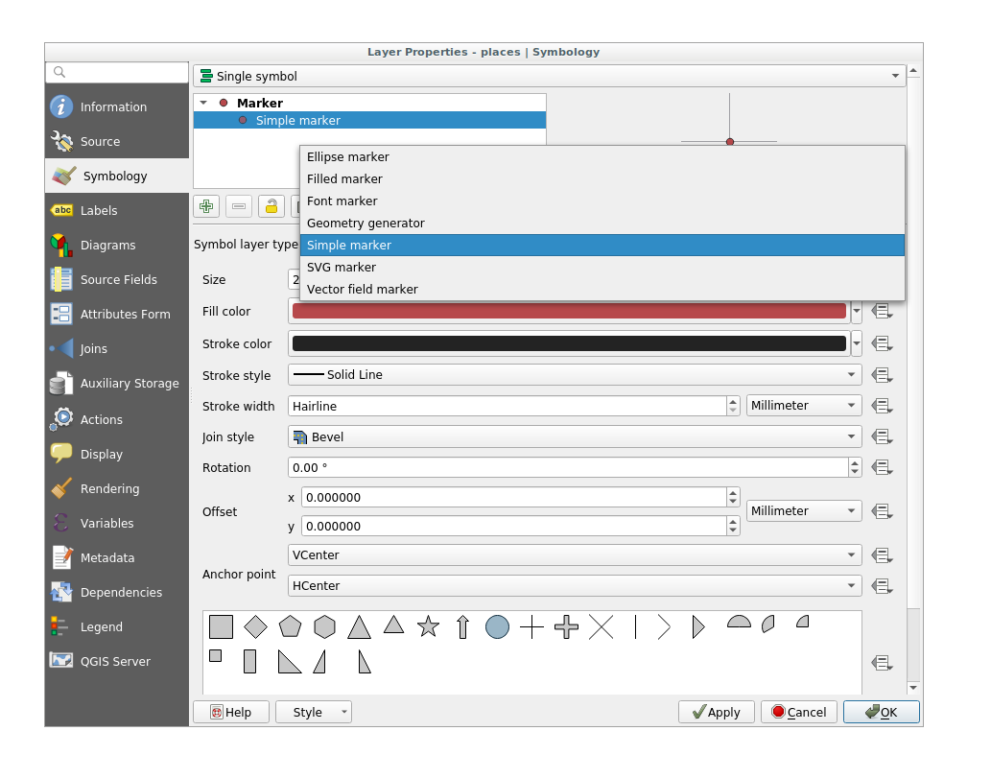Image resolution: width=991 pixels, height=778 pixels.
Task: Choose the pentagon marker shape
Action: 290,627
